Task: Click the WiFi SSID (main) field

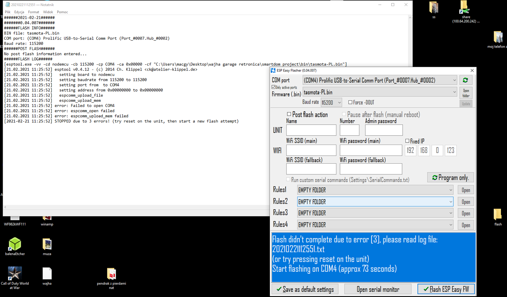Action: pyautogui.click(x=311, y=150)
